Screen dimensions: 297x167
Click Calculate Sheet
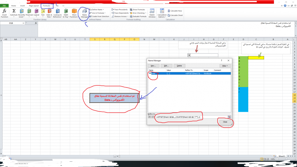[x=175, y=15]
